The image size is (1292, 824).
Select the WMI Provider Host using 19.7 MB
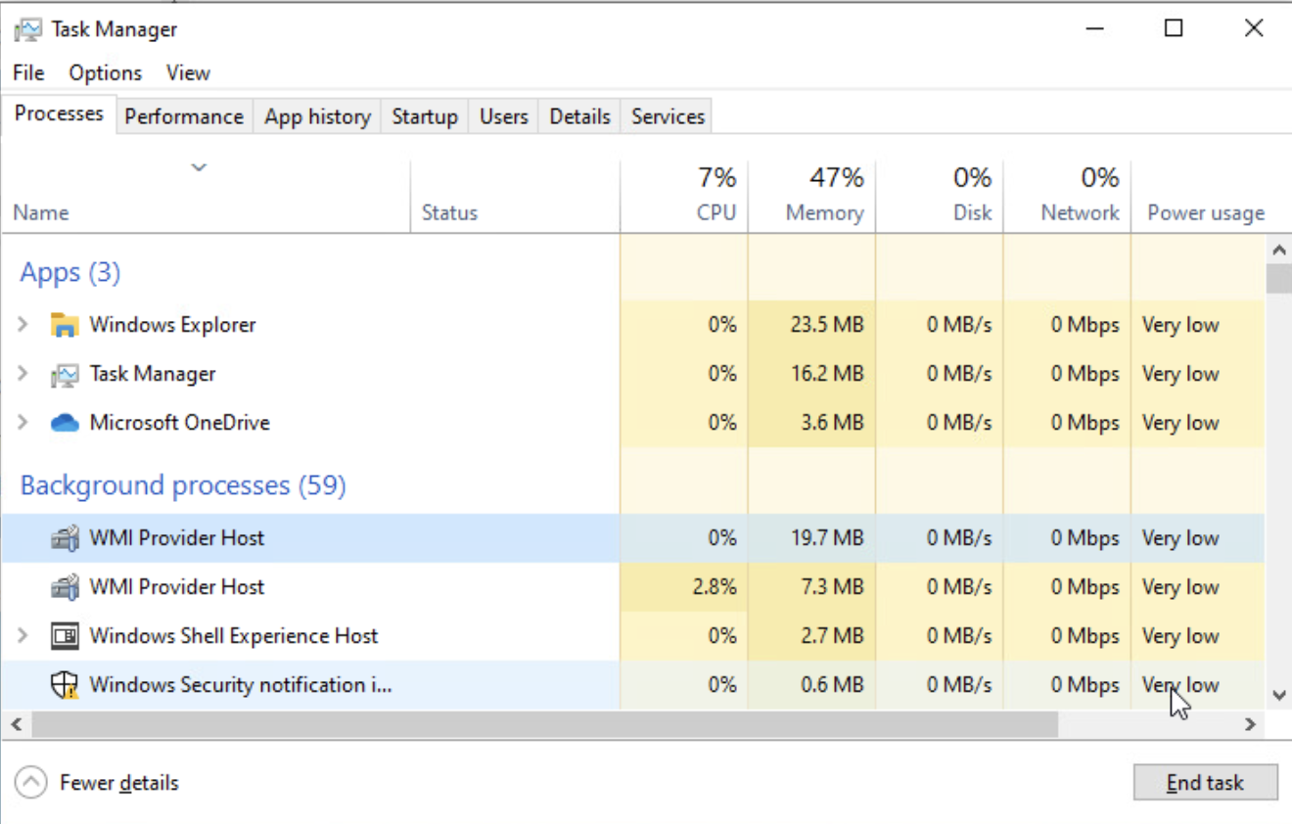176,538
